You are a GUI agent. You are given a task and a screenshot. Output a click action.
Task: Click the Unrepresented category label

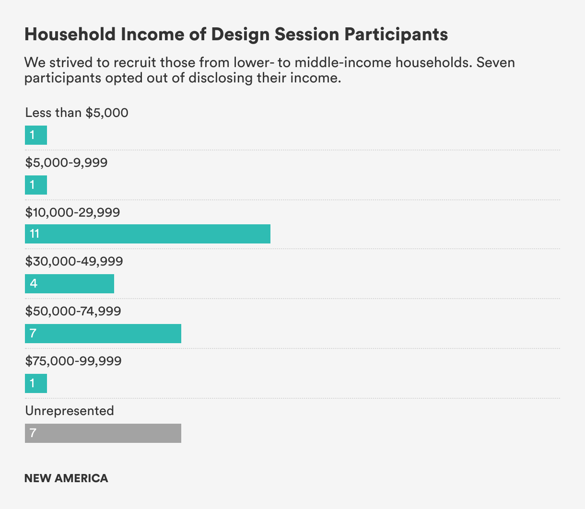[x=70, y=411]
